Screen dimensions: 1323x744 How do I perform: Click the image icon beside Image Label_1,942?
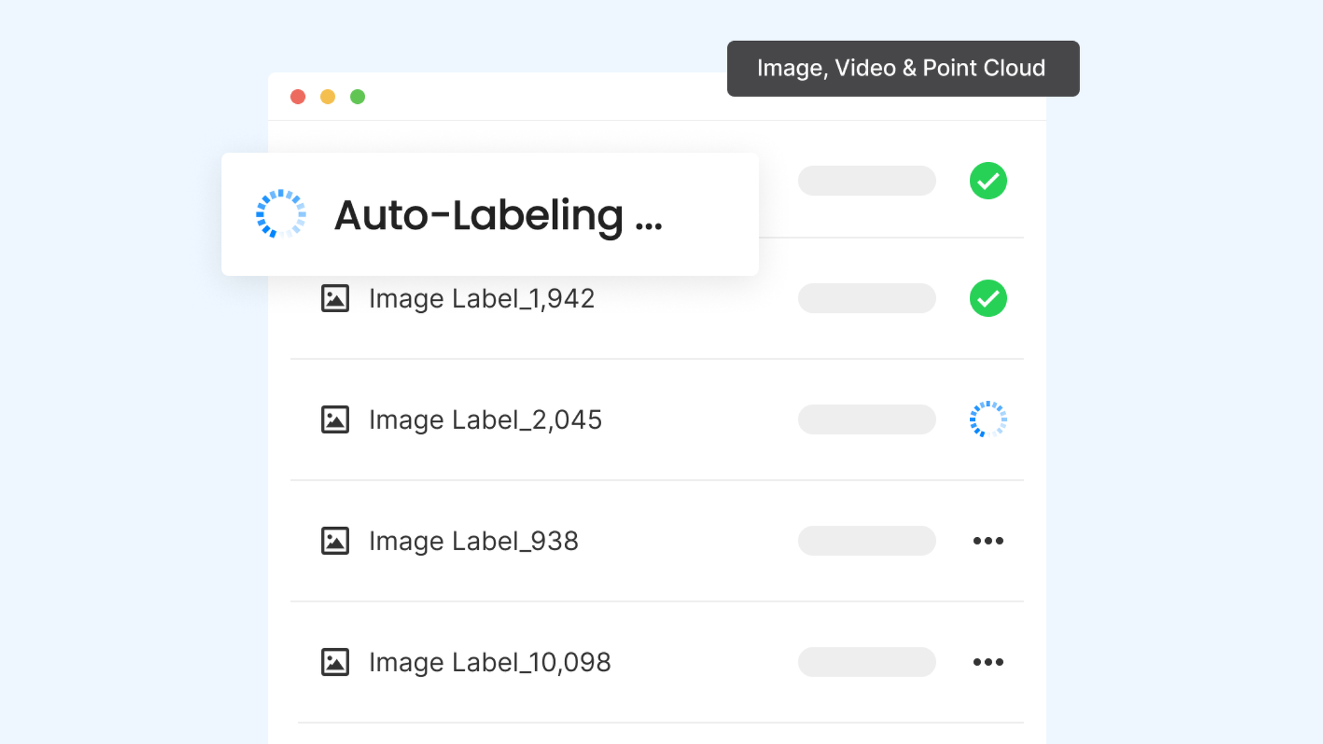pyautogui.click(x=335, y=298)
